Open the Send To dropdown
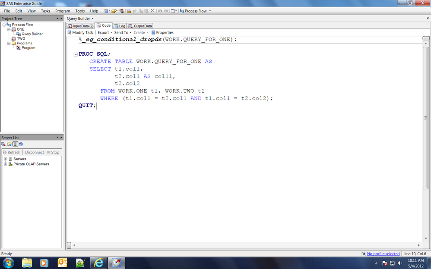This screenshot has width=431, height=269. point(123,32)
